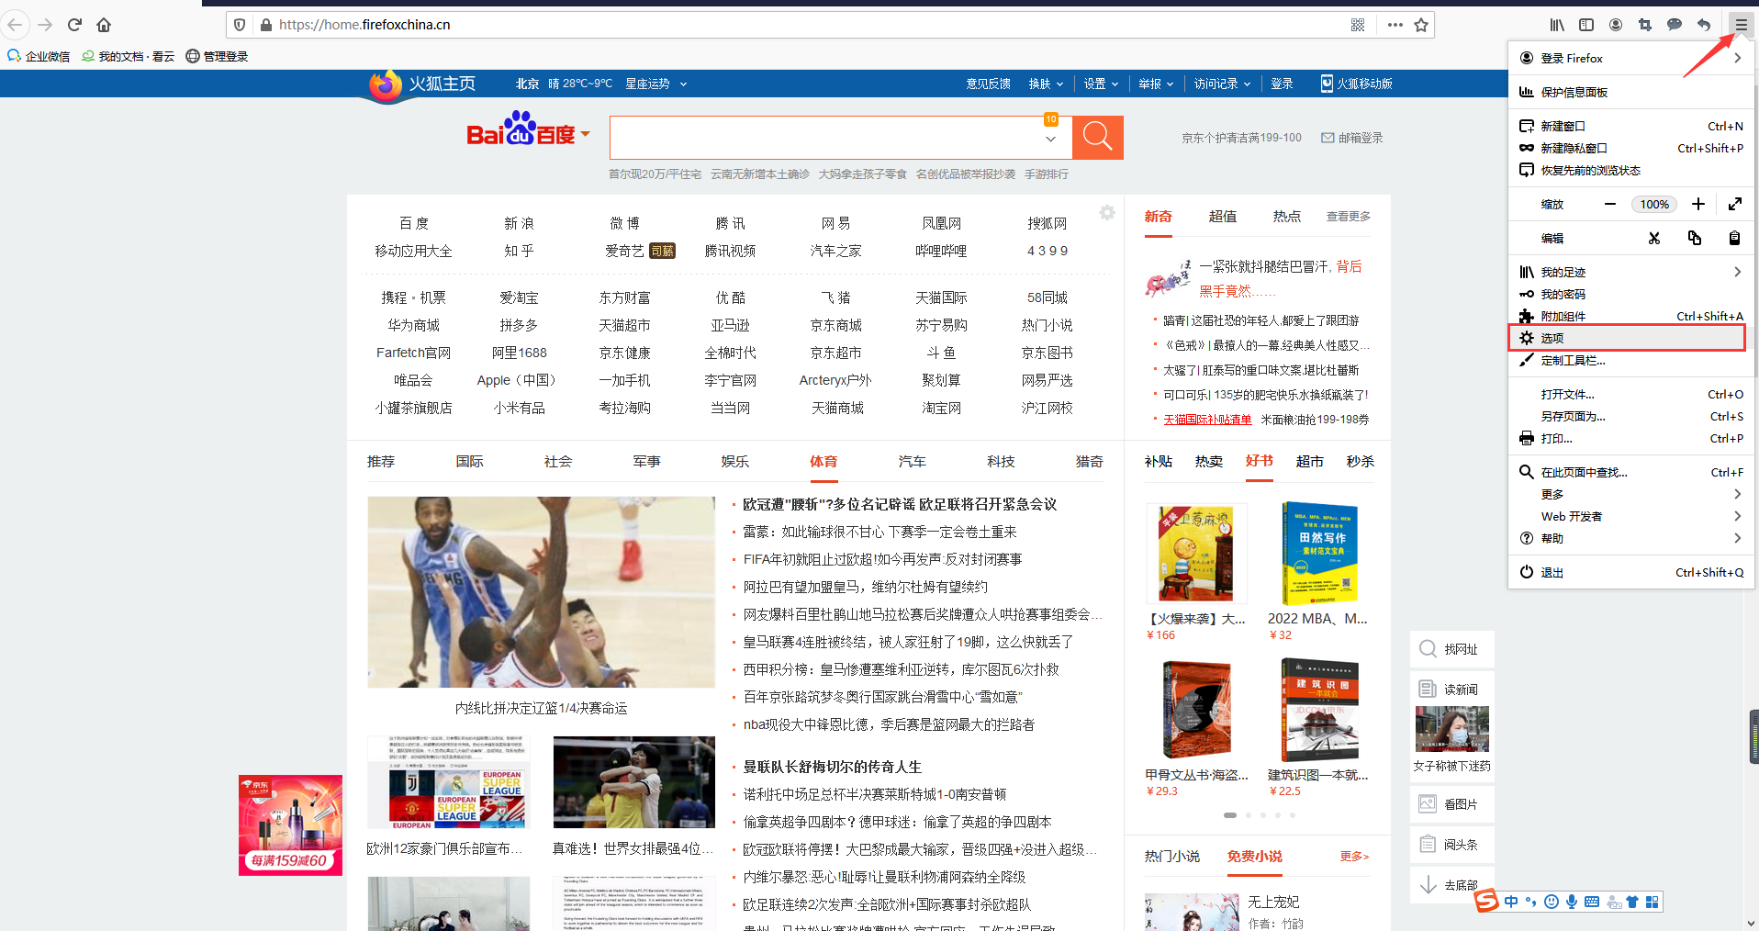
Task: Click the 找网址 sidebar shortcut
Action: (x=1452, y=649)
